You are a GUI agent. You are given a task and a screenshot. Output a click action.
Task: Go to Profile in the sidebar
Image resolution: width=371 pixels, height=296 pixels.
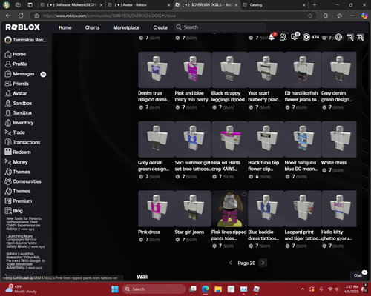pos(16,64)
